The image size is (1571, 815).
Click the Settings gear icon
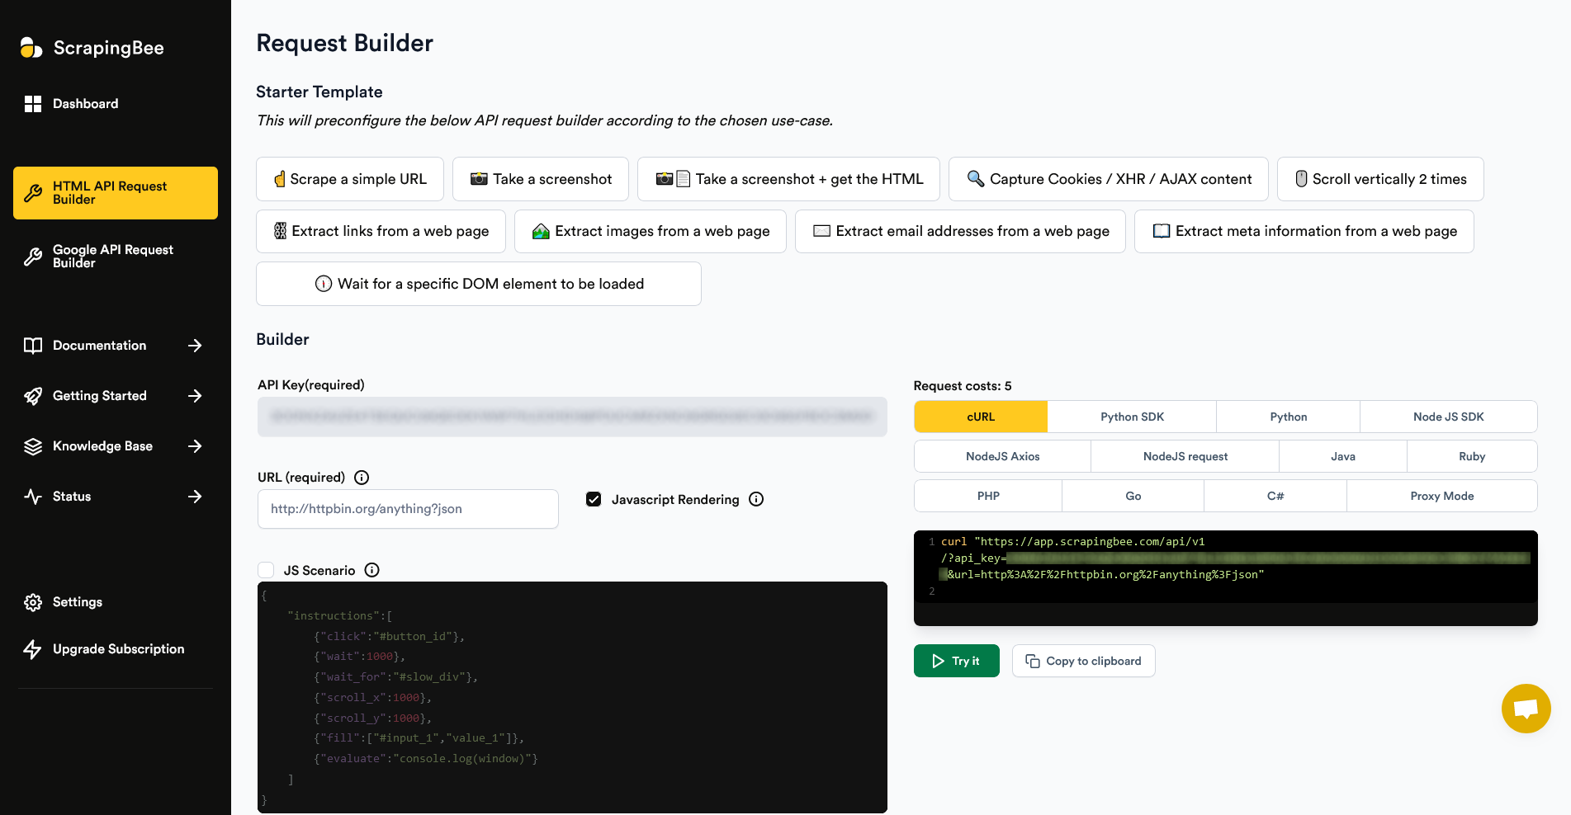33,602
